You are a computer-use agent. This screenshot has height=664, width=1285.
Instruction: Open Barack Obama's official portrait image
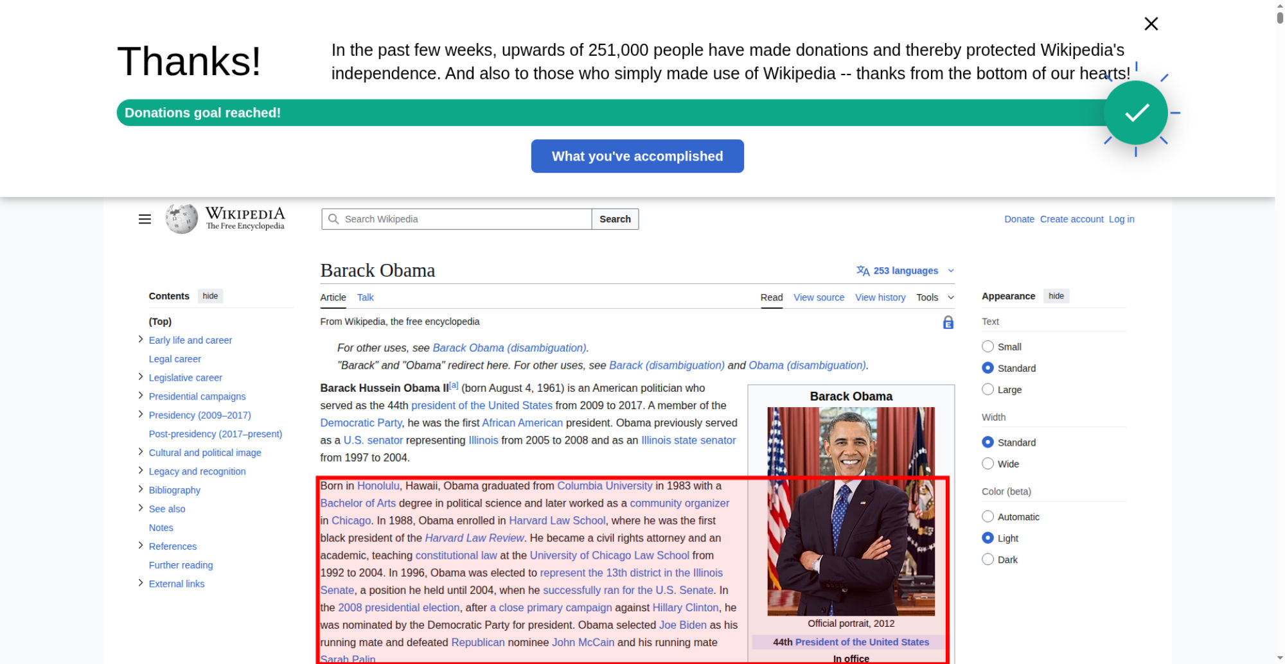coord(851,511)
